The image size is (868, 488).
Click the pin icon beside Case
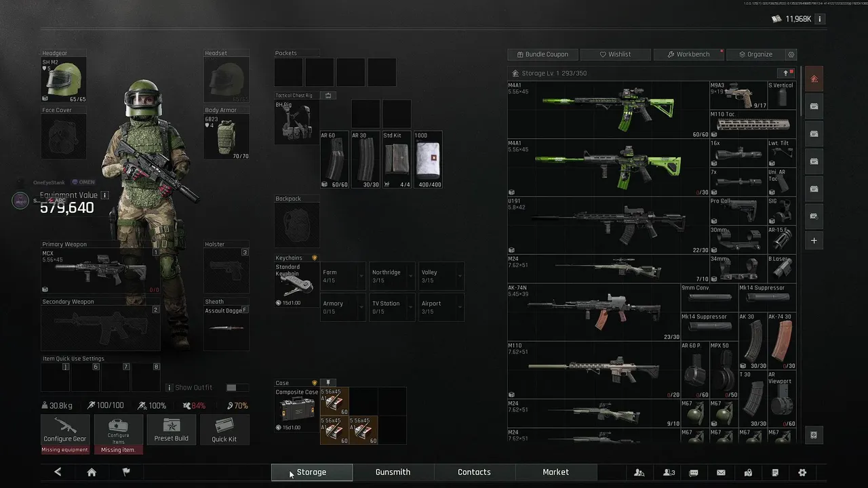(328, 383)
